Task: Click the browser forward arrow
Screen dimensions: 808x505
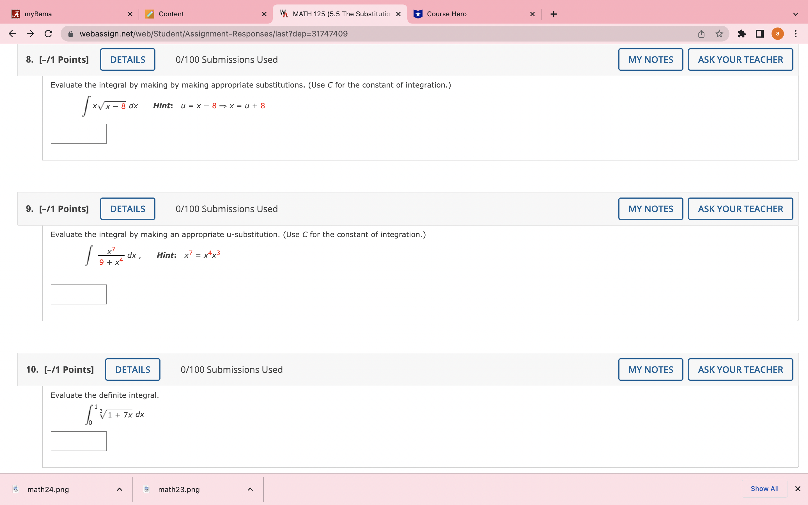Action: pyautogui.click(x=30, y=34)
